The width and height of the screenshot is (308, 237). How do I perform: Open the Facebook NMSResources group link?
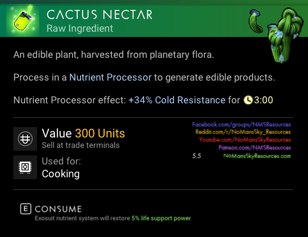point(241,125)
